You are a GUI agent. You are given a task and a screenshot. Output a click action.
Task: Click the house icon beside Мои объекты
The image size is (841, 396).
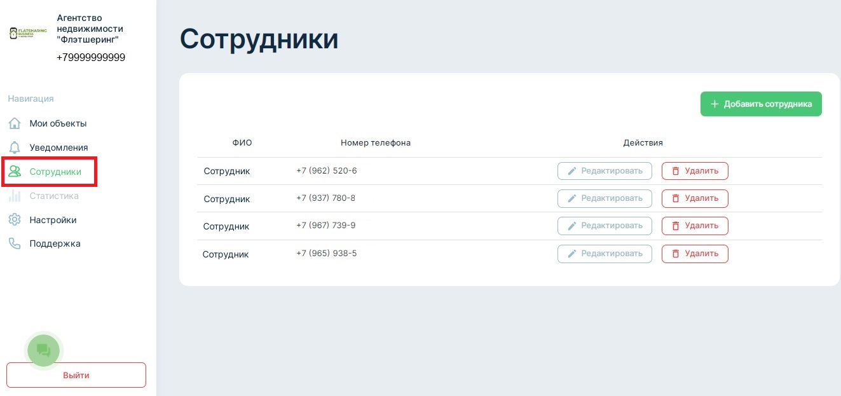(x=15, y=123)
